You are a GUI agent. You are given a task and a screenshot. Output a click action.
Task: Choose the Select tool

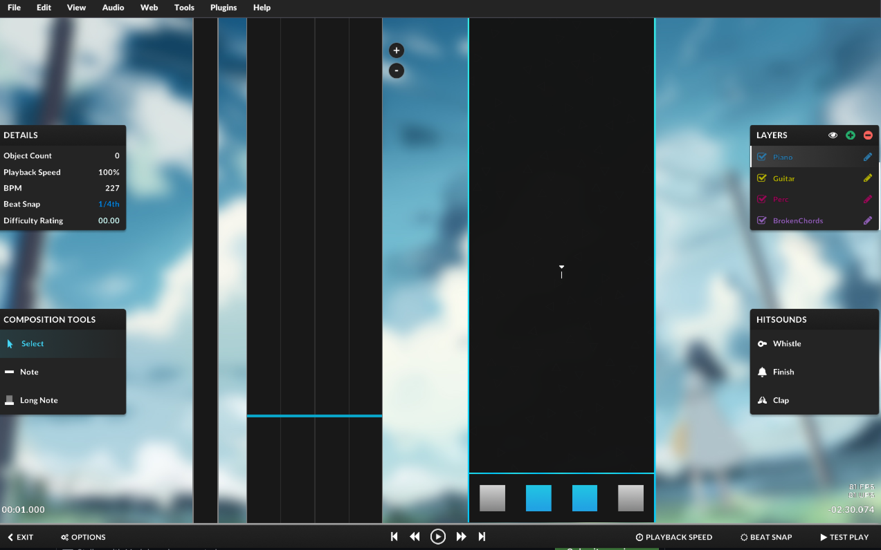pos(32,343)
